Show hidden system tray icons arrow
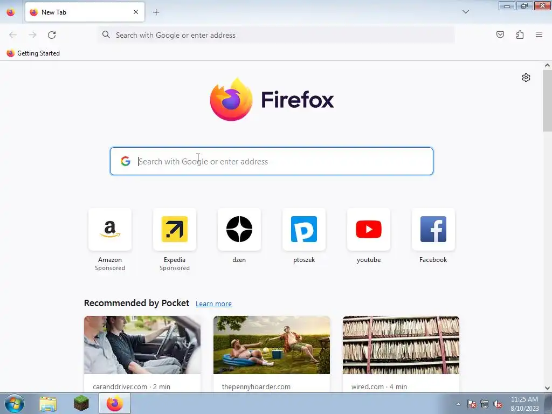Viewport: 552px width, 414px height. click(458, 404)
